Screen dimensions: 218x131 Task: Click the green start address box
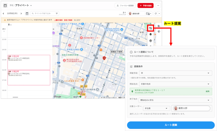click(171, 91)
